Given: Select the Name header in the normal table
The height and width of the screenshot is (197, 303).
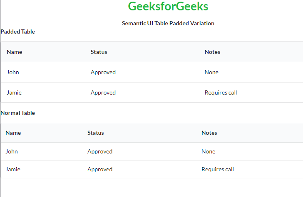Looking at the screenshot, I should pos(13,133).
